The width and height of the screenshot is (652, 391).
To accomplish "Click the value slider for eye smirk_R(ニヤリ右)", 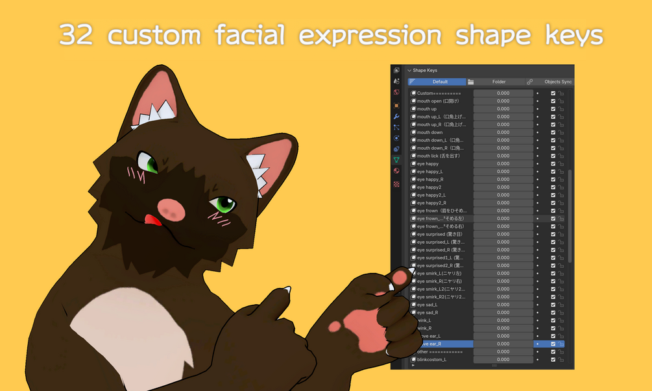I will [503, 281].
